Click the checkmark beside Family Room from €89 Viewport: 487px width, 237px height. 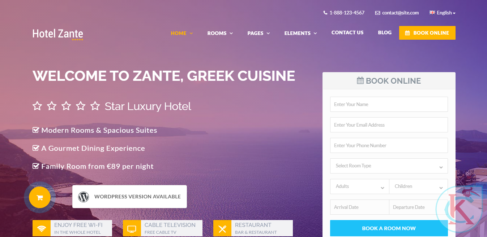click(36, 166)
